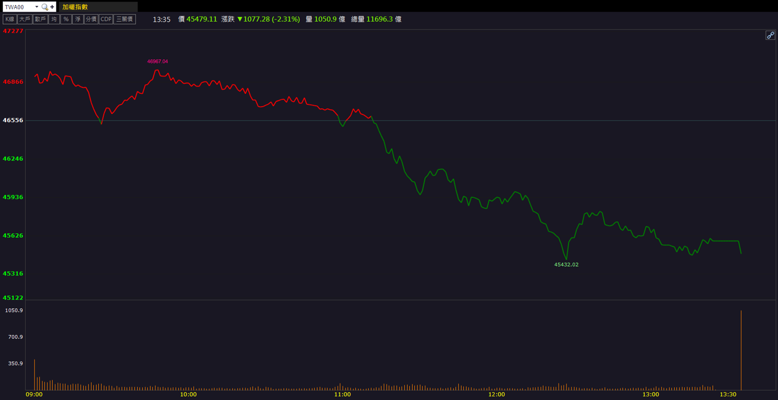The image size is (778, 400).
Task: Switch to % percentage scale button
Action: tap(66, 19)
